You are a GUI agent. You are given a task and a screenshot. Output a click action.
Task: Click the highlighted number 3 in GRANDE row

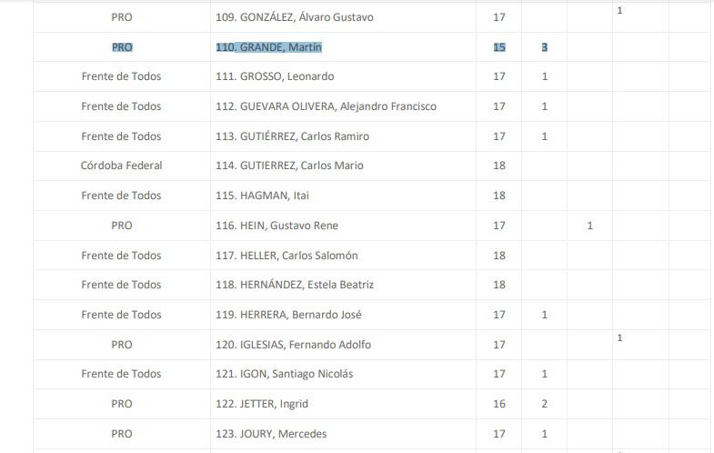click(x=545, y=47)
